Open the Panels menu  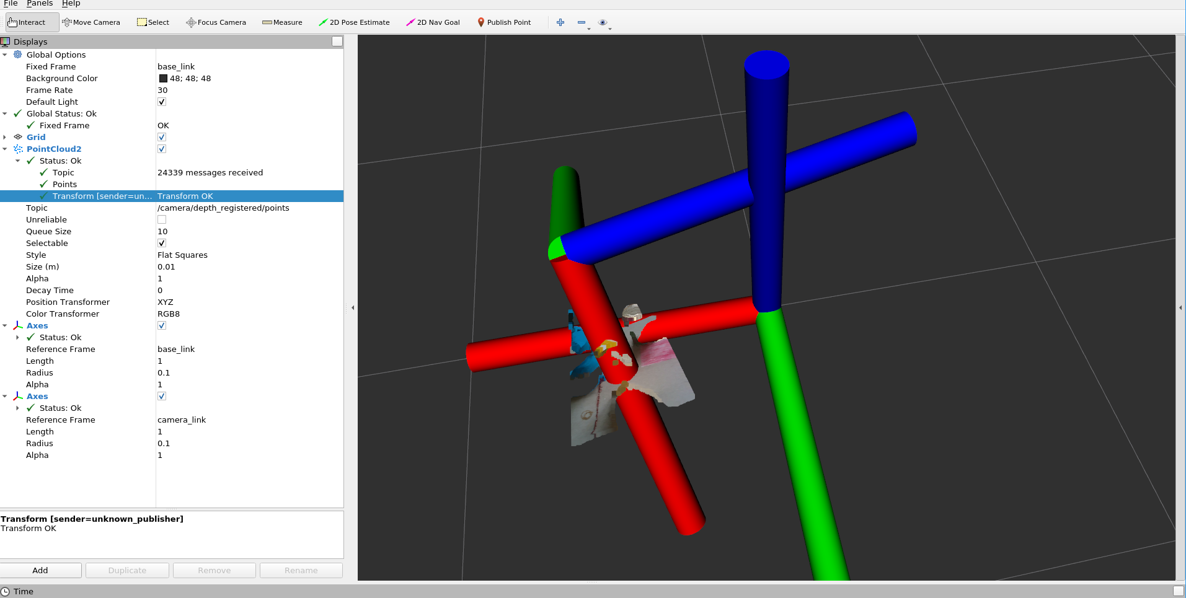(x=40, y=4)
